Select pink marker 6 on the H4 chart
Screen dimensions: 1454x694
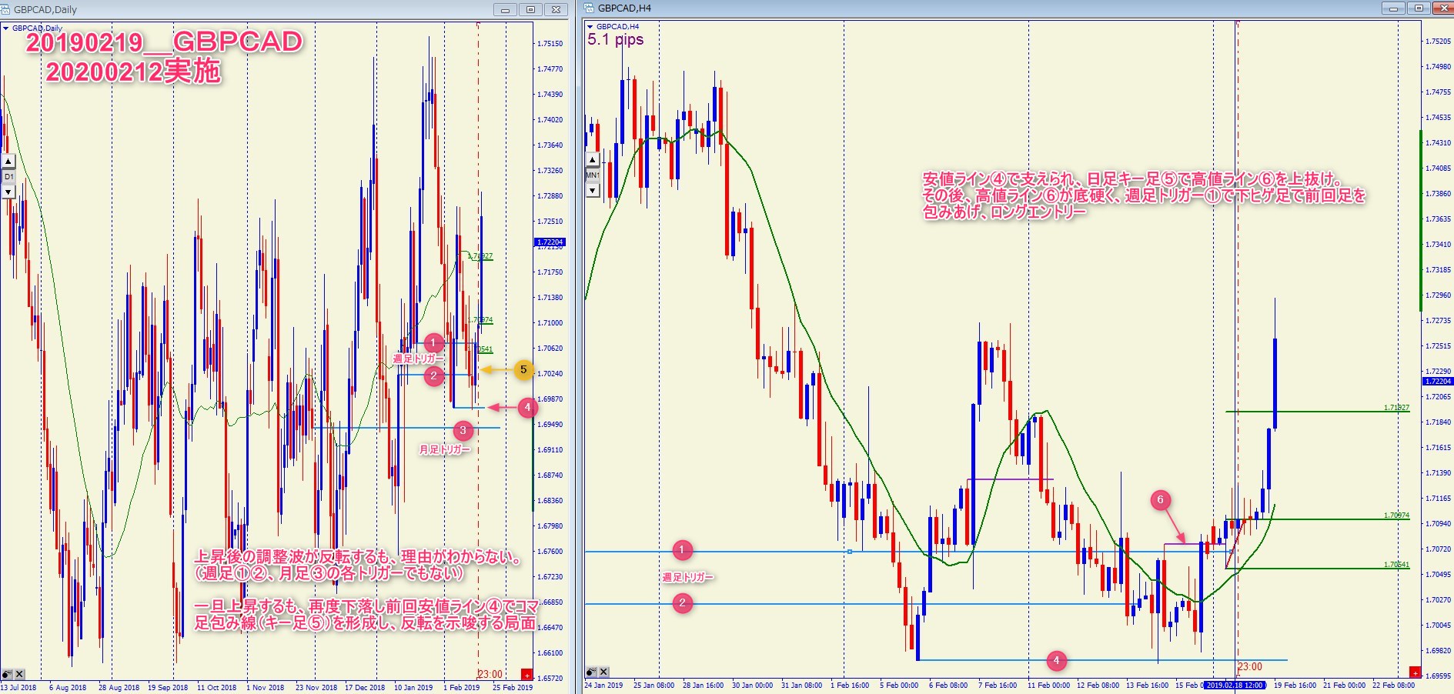click(x=1161, y=500)
